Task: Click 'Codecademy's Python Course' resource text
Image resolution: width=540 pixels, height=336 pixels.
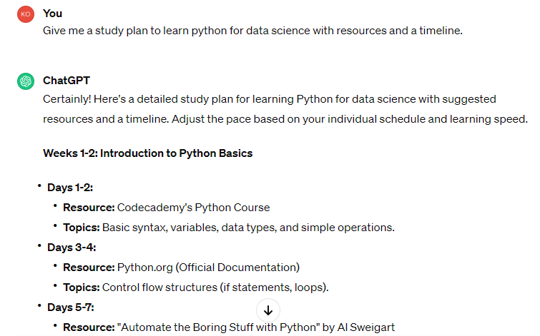Action: [194, 208]
